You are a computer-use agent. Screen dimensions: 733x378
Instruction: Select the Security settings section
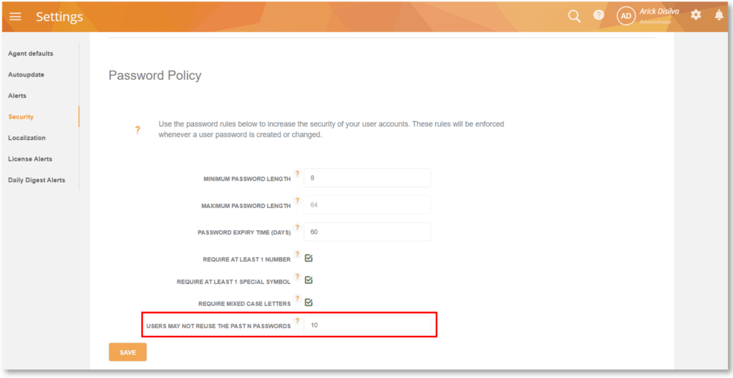(x=21, y=116)
